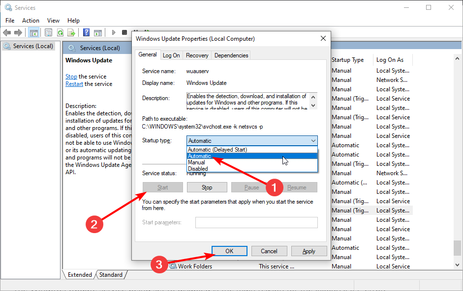Toggle the Show/Hide Action Pane icon
Viewport: 463px width, 291px height.
pyautogui.click(x=98, y=32)
